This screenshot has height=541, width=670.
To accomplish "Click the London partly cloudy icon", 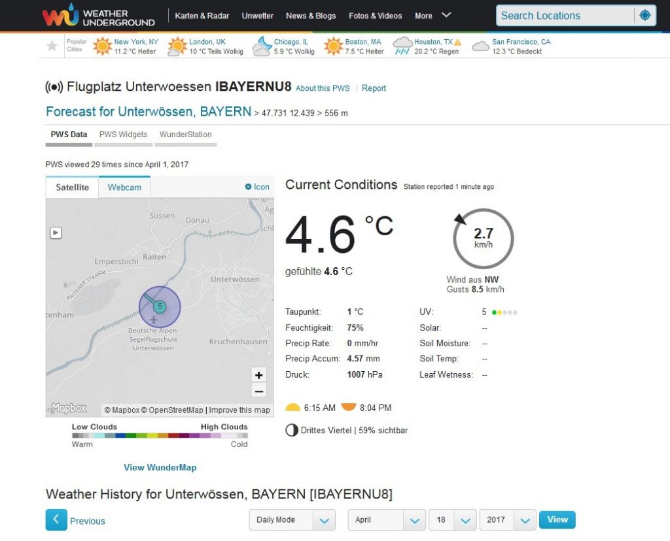I will pyautogui.click(x=177, y=46).
